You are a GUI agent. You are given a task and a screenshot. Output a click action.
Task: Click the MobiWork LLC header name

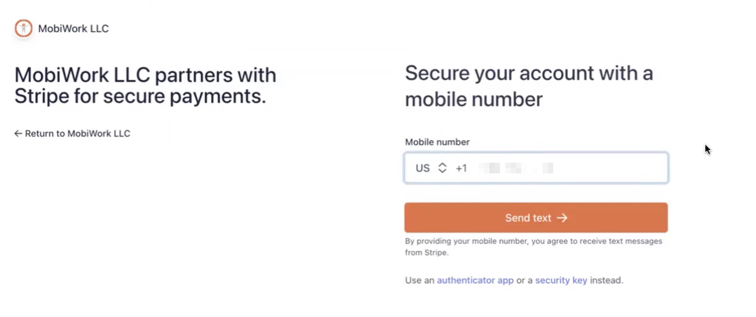73,28
